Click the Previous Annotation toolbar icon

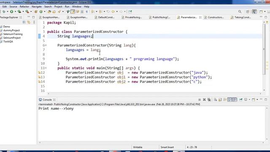pos(100,11)
